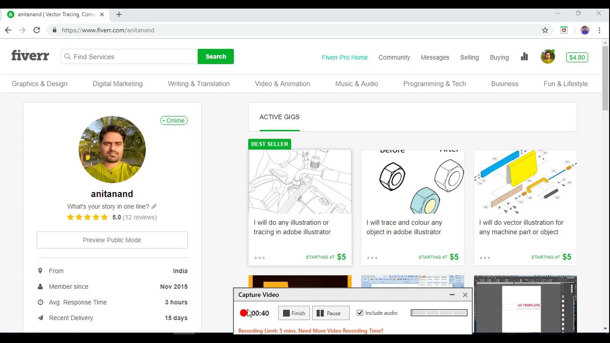Click the red record indicator in Capture Video
Viewport: 610px width, 343px height.
tap(244, 313)
